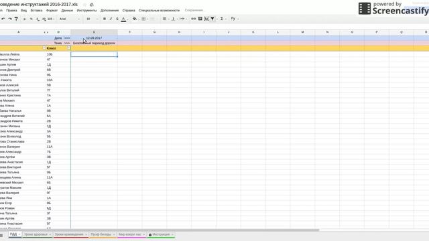
Task: Insert a link with the toolbar icon
Action: point(194,19)
